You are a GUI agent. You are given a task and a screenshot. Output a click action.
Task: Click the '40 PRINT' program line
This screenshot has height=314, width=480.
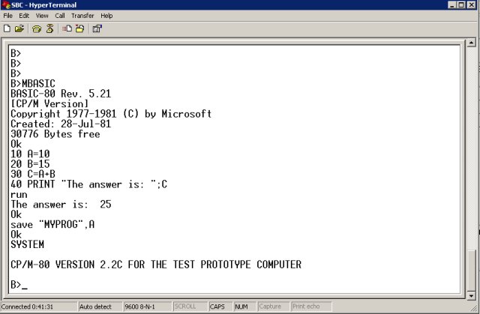click(88, 184)
